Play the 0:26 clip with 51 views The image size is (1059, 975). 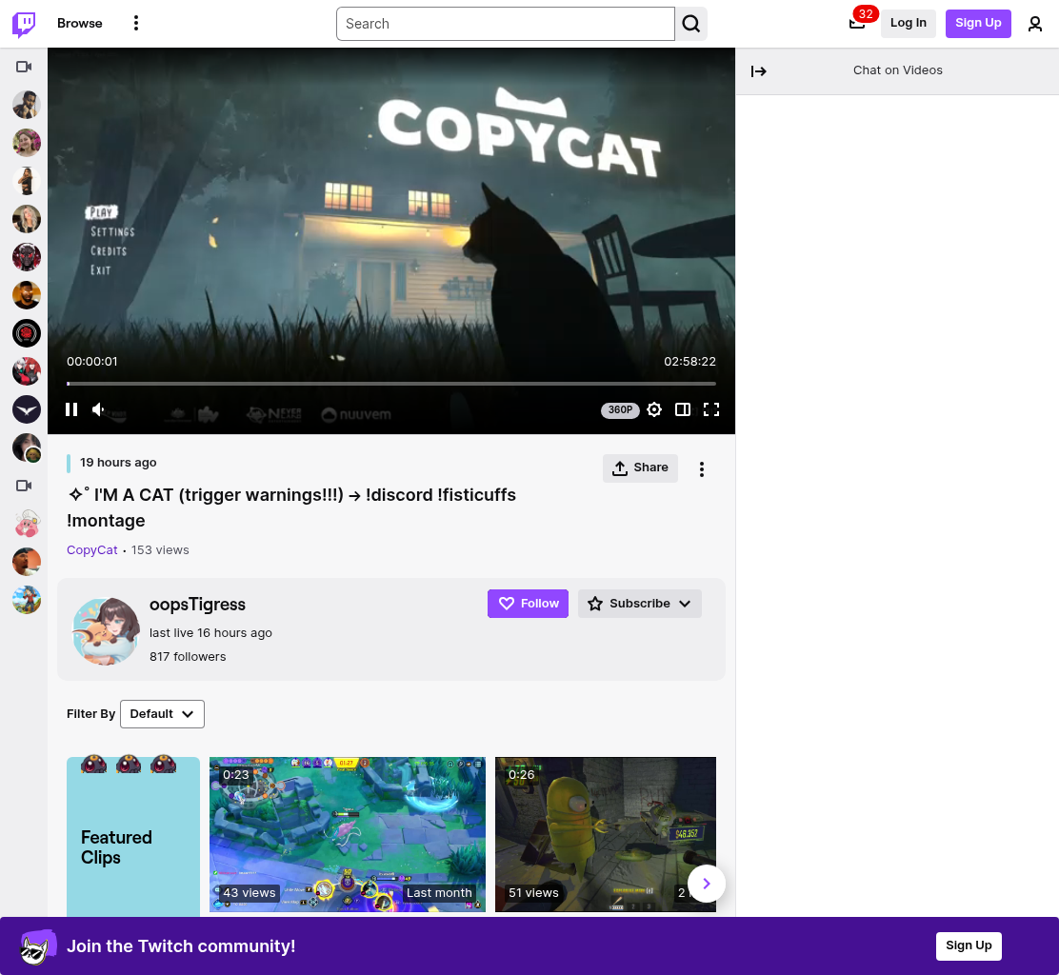605,834
